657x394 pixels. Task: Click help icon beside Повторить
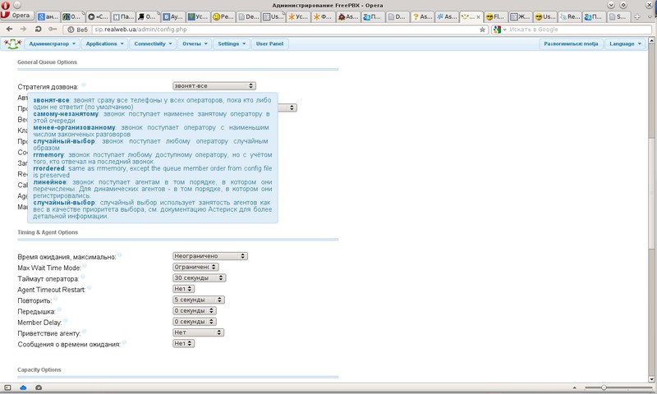click(55, 299)
